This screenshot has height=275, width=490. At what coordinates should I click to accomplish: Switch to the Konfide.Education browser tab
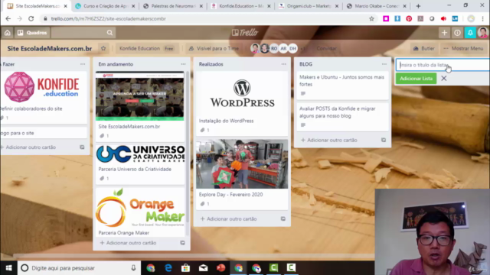(x=240, y=6)
